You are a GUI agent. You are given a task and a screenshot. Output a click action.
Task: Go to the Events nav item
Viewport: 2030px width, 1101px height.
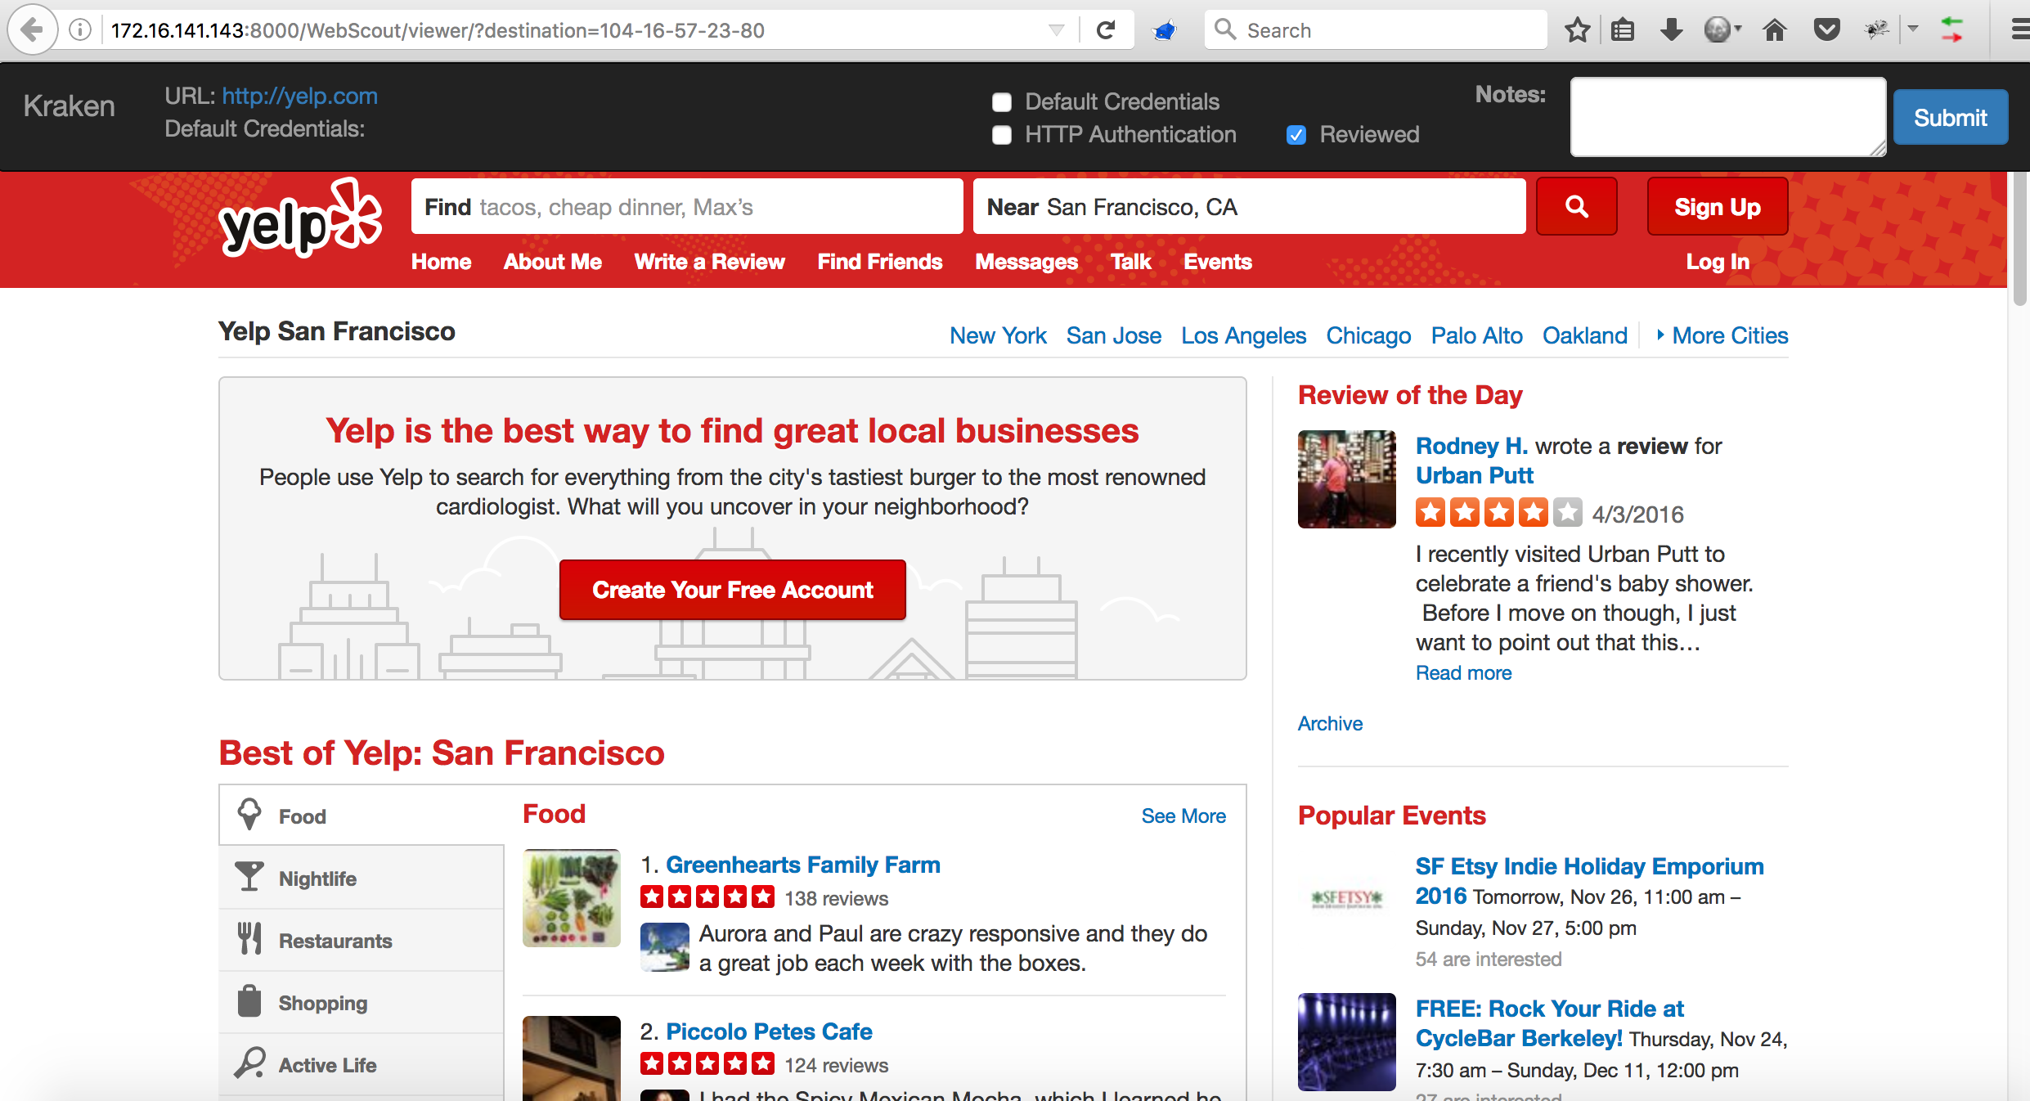coord(1217,262)
